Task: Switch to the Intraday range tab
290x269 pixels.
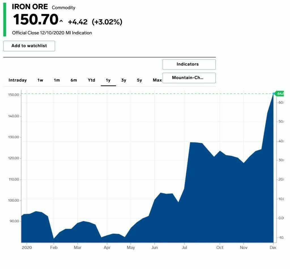Action: 18,80
